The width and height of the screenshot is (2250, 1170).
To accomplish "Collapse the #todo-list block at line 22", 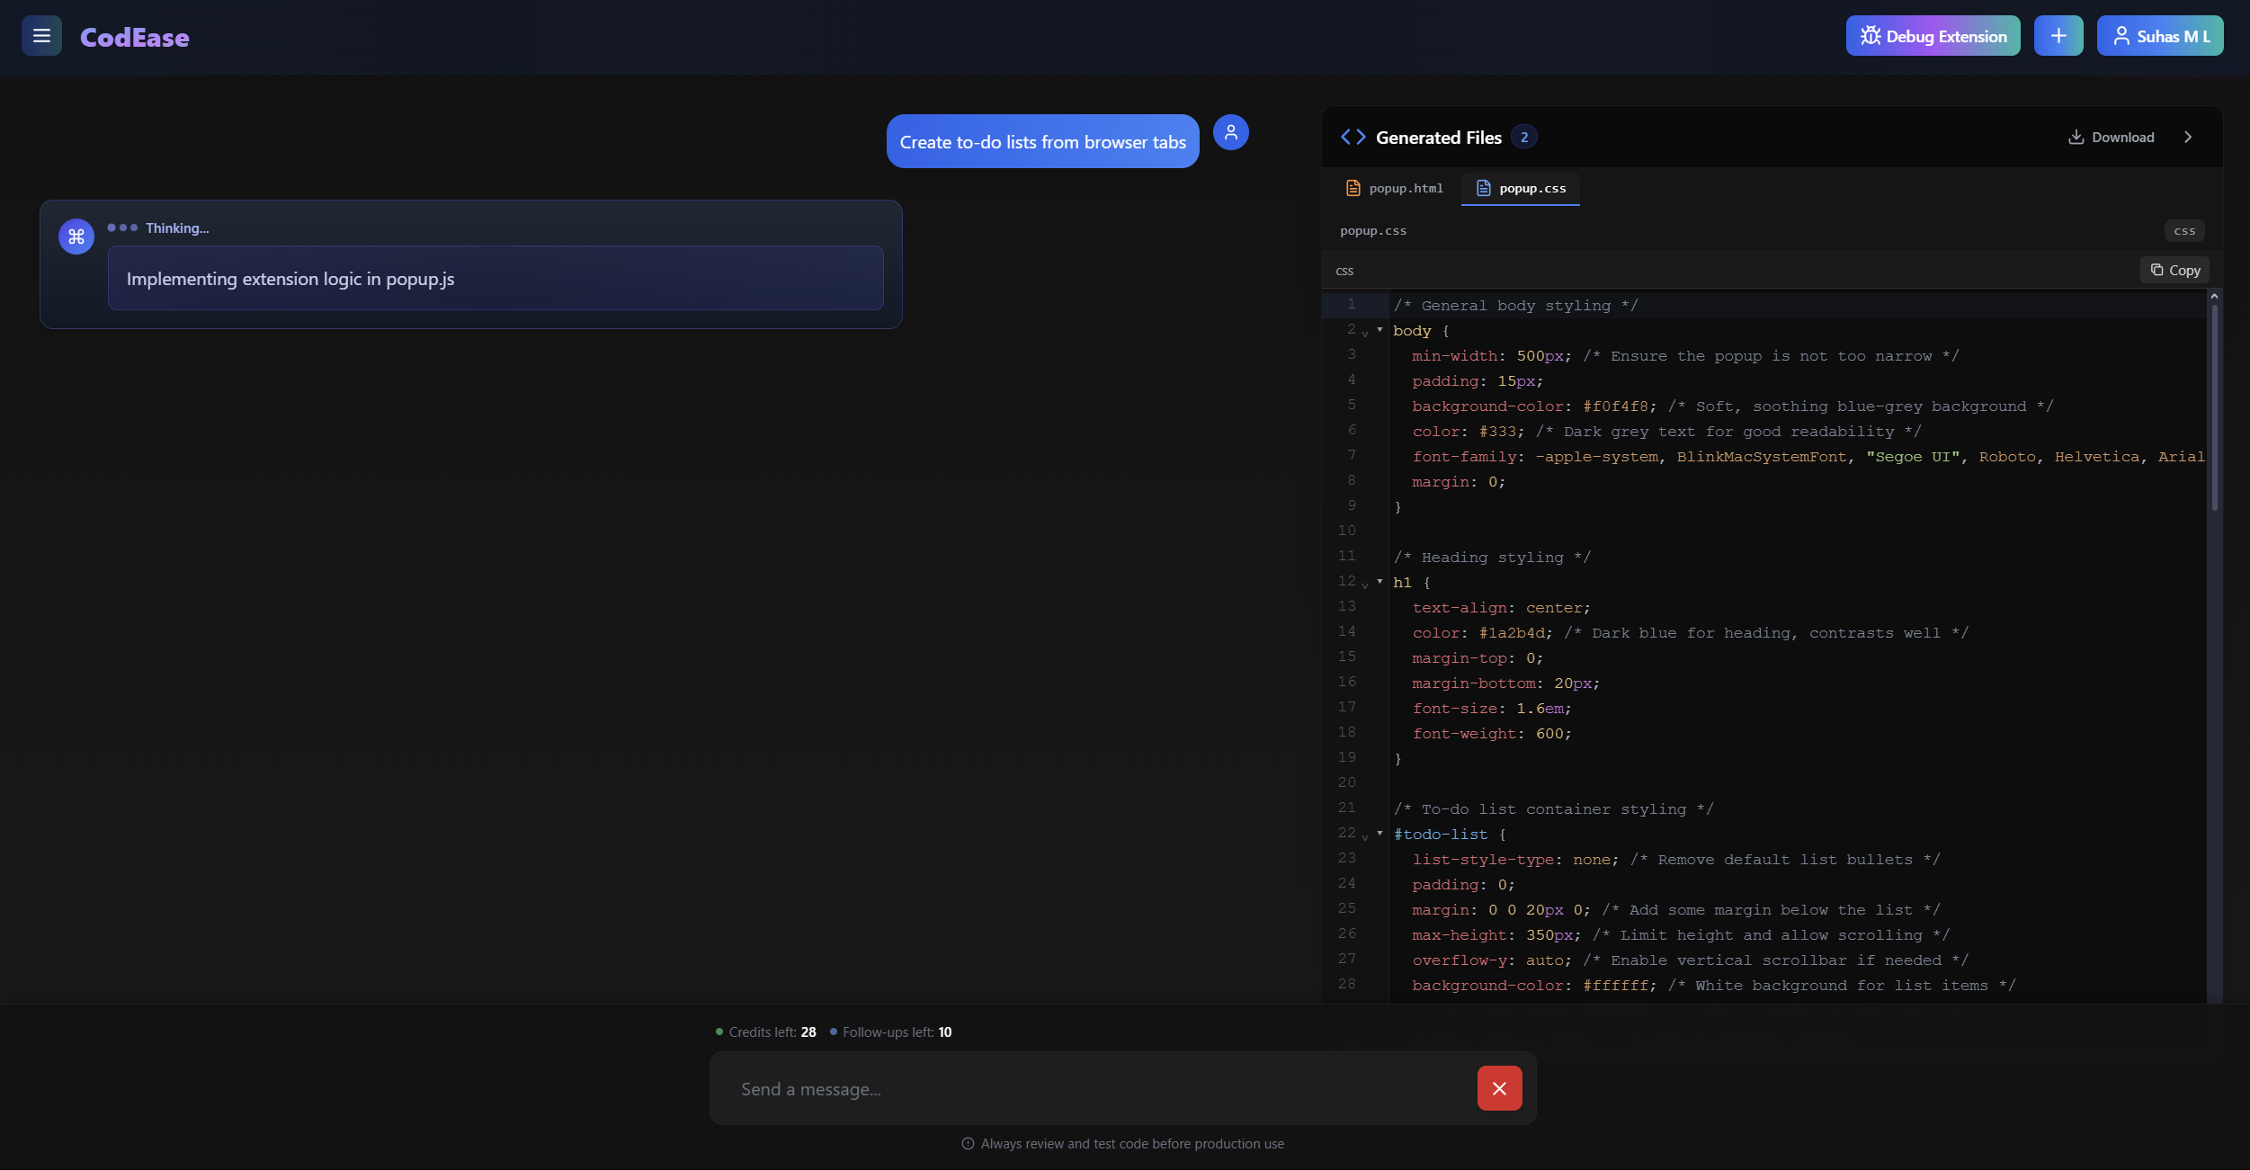I will [x=1379, y=834].
